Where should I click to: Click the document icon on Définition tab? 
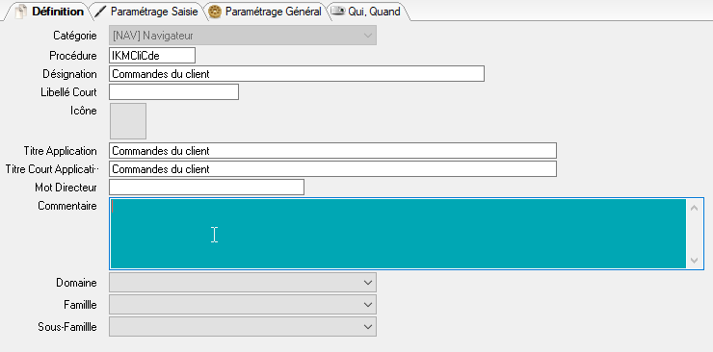click(21, 12)
